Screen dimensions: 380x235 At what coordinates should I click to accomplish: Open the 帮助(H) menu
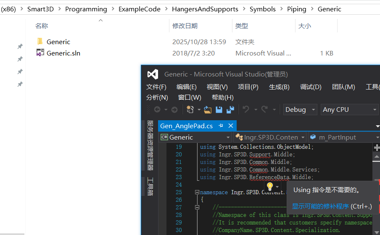click(222, 98)
